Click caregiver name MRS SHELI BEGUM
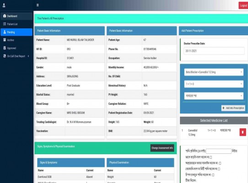 click(76, 113)
